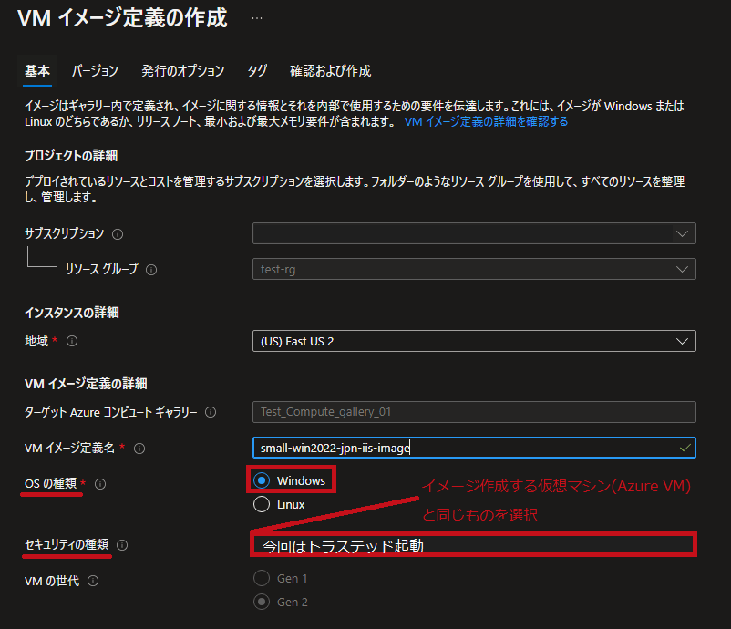Show info tooltip for 地域

(72, 341)
